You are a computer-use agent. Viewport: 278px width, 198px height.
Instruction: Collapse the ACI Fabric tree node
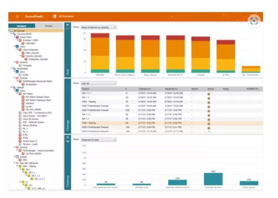coord(18,94)
